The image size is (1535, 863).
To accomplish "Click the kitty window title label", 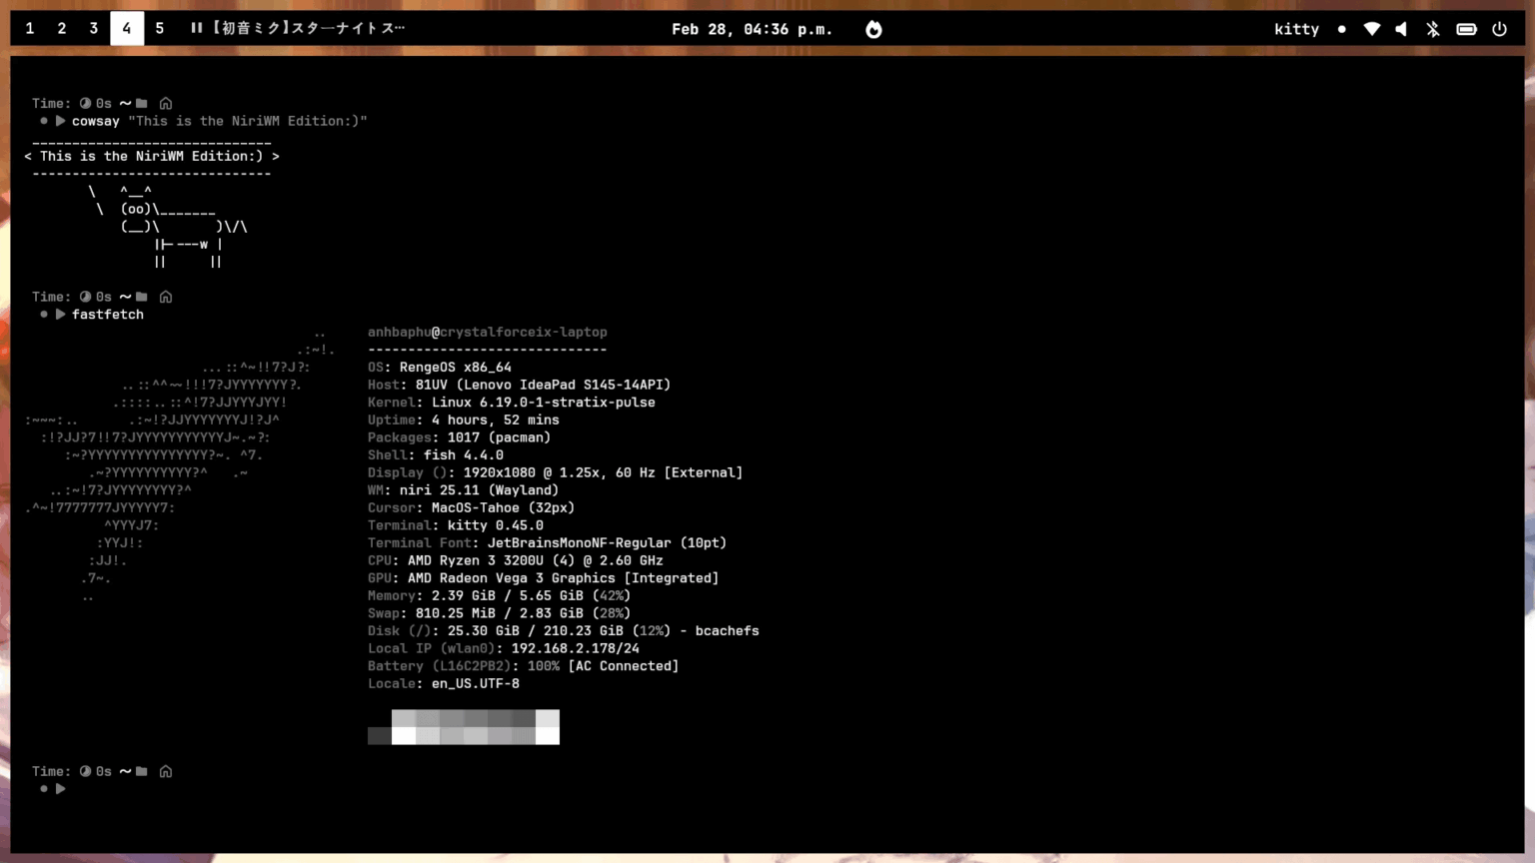I will (1296, 29).
